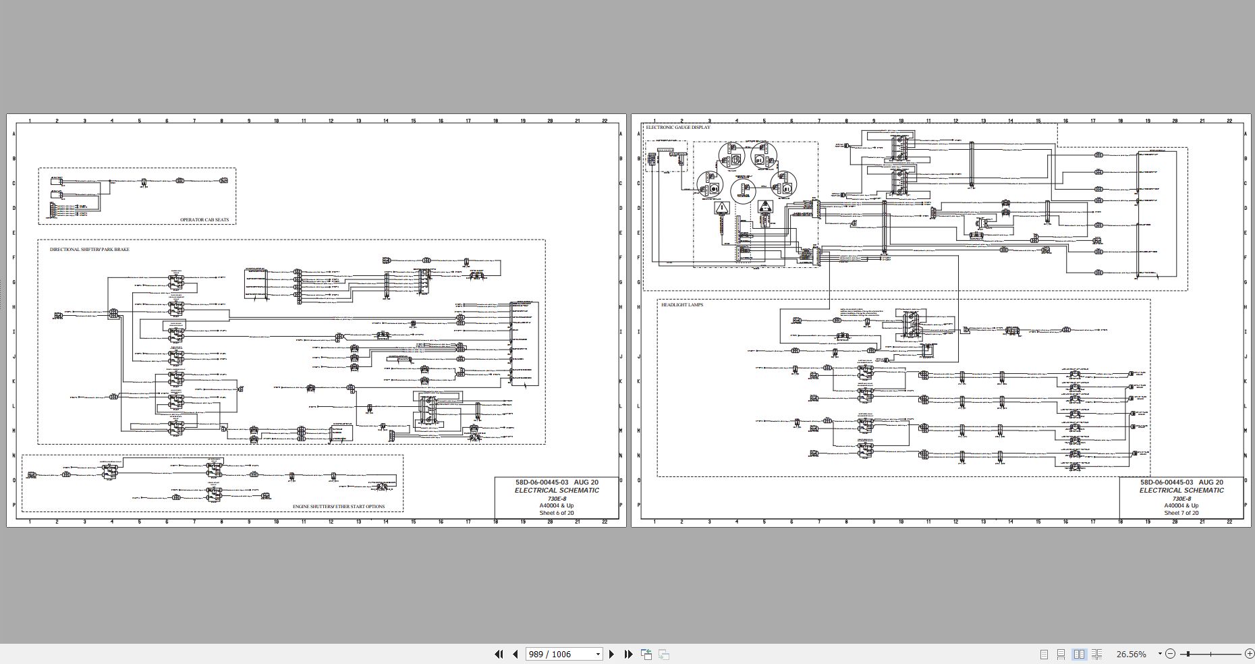Image resolution: width=1255 pixels, height=664 pixels.
Task: Click the go to previous view icon
Action: click(x=646, y=654)
